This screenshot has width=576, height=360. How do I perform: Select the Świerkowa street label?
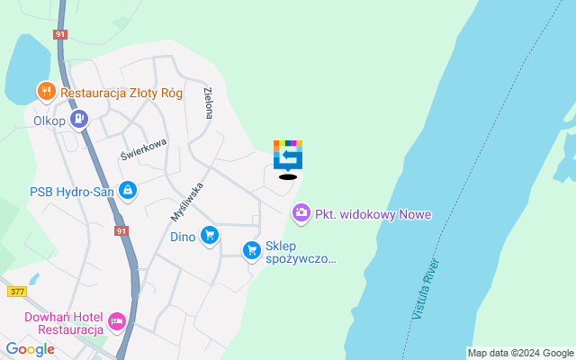pyautogui.click(x=144, y=149)
